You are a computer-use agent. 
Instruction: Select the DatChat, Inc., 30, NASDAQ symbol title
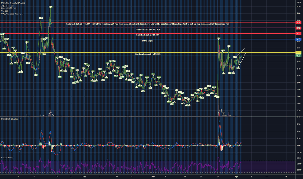click(x=13, y=3)
